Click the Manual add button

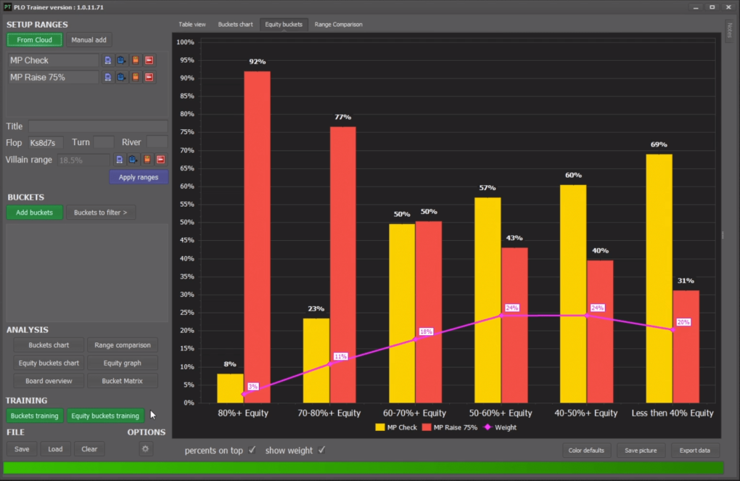[x=89, y=40]
